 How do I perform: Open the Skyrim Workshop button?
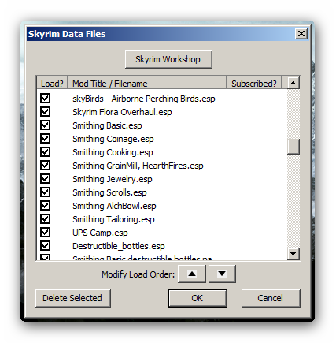tap(168, 59)
